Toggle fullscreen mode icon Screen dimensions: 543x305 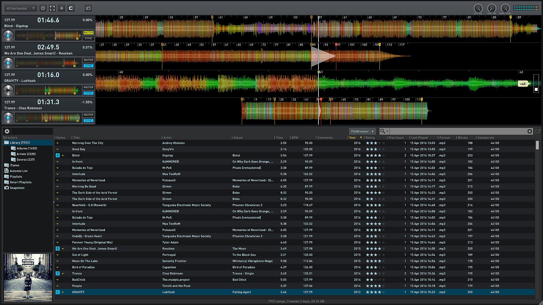click(x=52, y=8)
